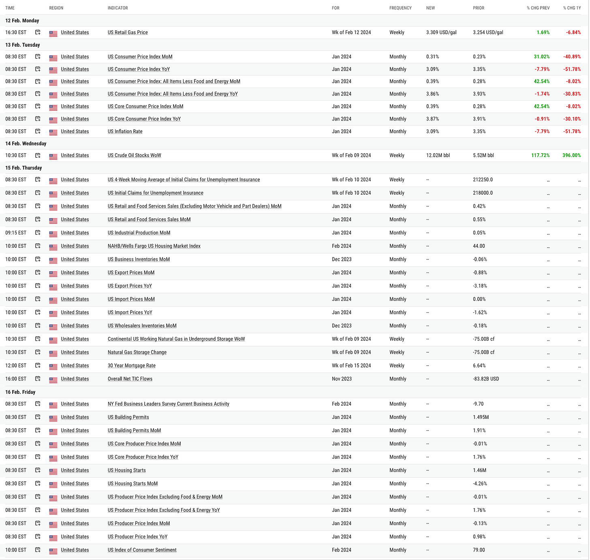Click calendar icon in US Core Consumer Price Index YoY row
Image resolution: width=590 pixels, height=560 pixels.
pos(38,119)
